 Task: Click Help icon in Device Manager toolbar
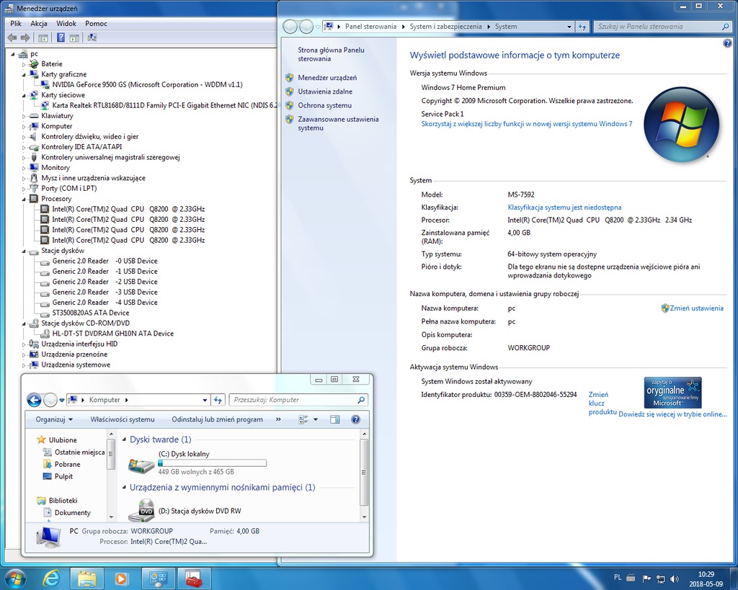[x=61, y=37]
